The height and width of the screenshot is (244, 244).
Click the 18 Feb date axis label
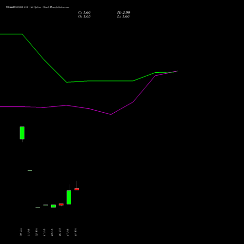(x=76, y=232)
